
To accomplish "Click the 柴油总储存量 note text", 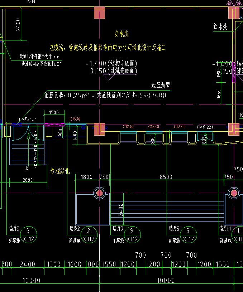I will click(x=39, y=57).
